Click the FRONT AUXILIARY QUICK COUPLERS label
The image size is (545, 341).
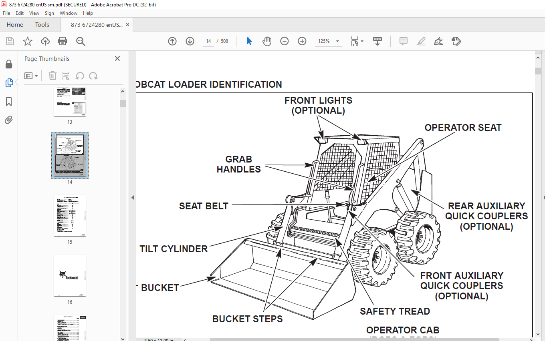[x=462, y=286]
